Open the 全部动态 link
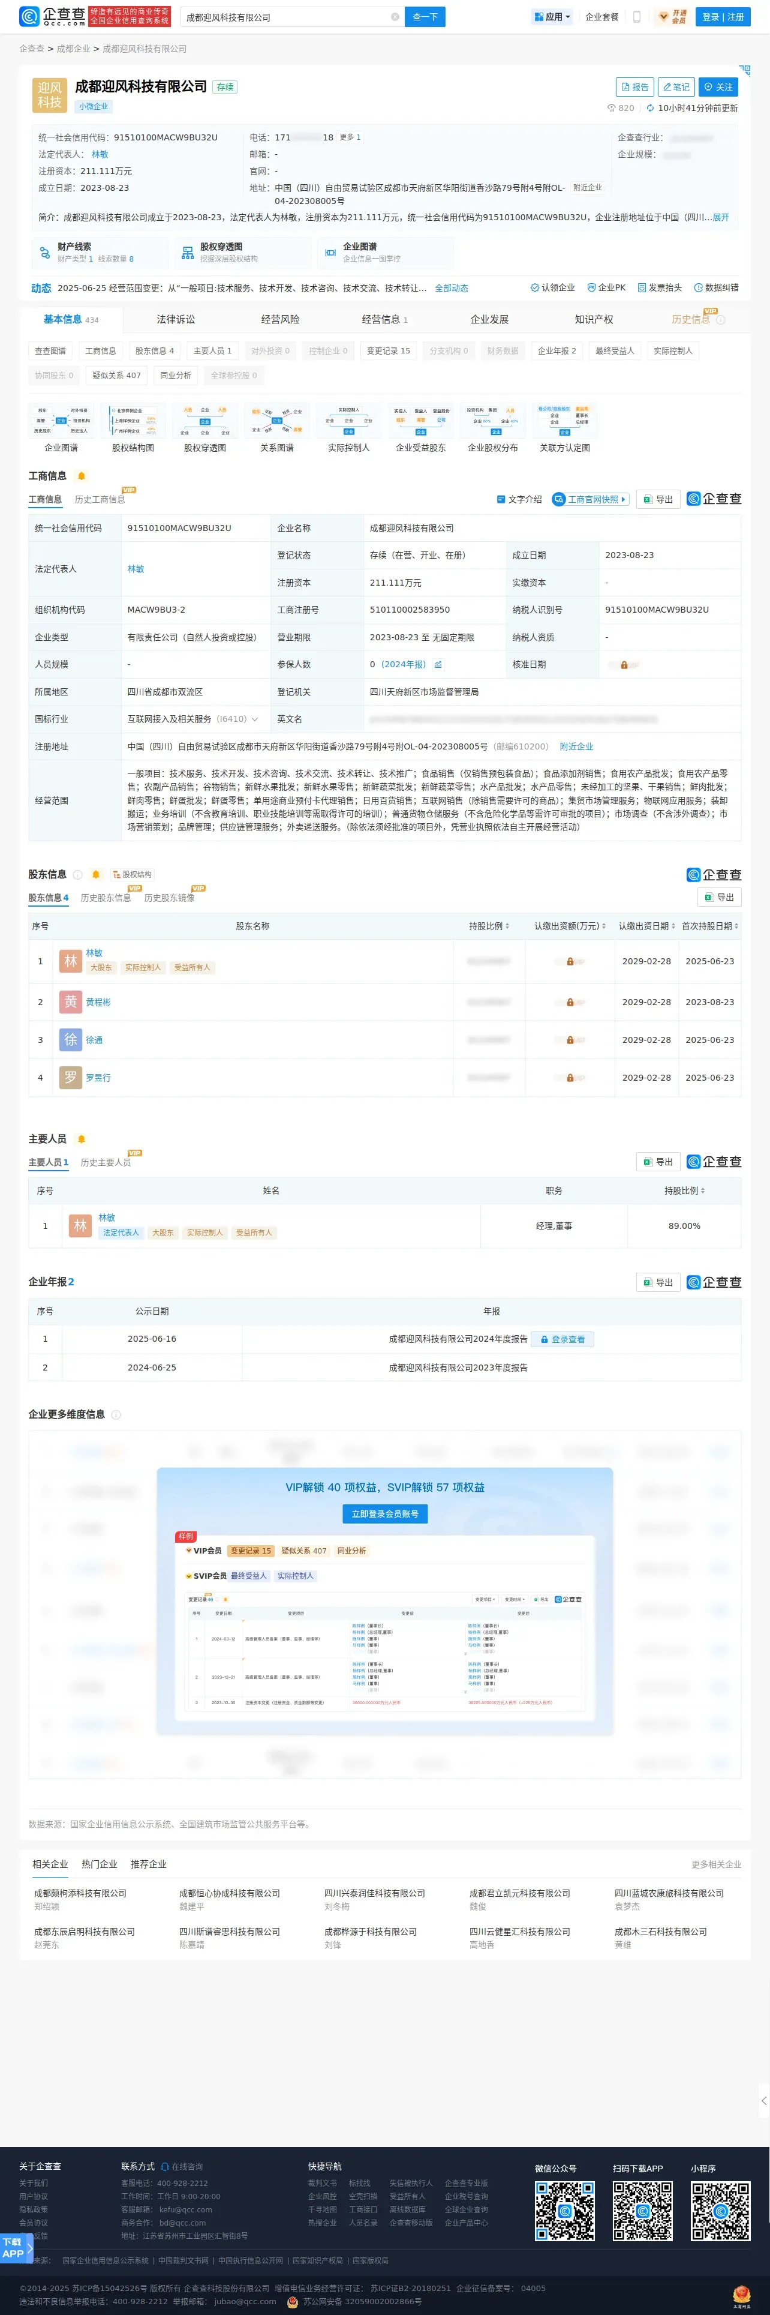 [452, 289]
